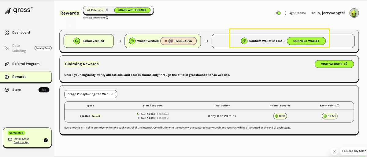Click the Coming Soon badge
The height and width of the screenshot is (157, 367).
(x=43, y=48)
